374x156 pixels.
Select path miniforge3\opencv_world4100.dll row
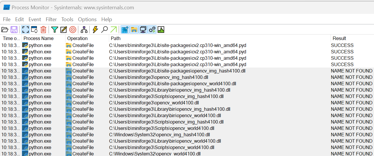[x=154, y=103]
